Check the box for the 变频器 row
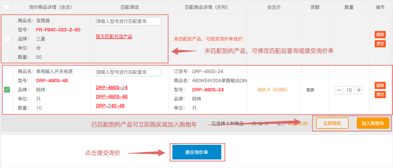The image size is (393, 168). pyautogui.click(x=7, y=39)
